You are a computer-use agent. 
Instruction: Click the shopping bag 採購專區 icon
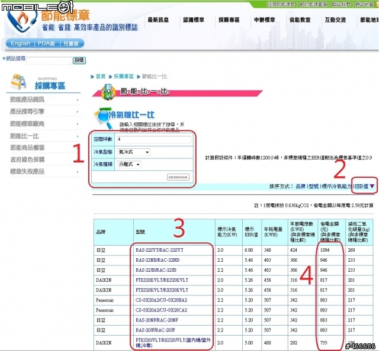(18, 82)
